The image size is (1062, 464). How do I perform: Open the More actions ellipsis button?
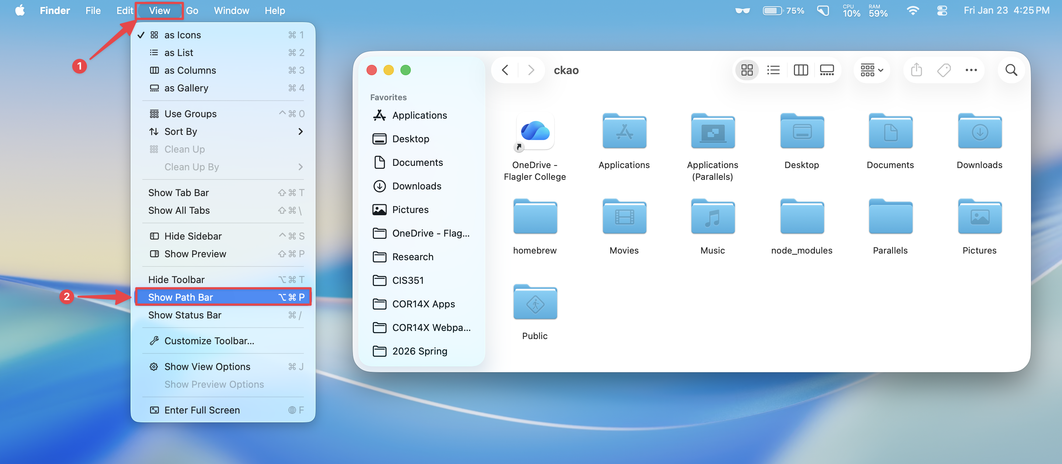971,70
